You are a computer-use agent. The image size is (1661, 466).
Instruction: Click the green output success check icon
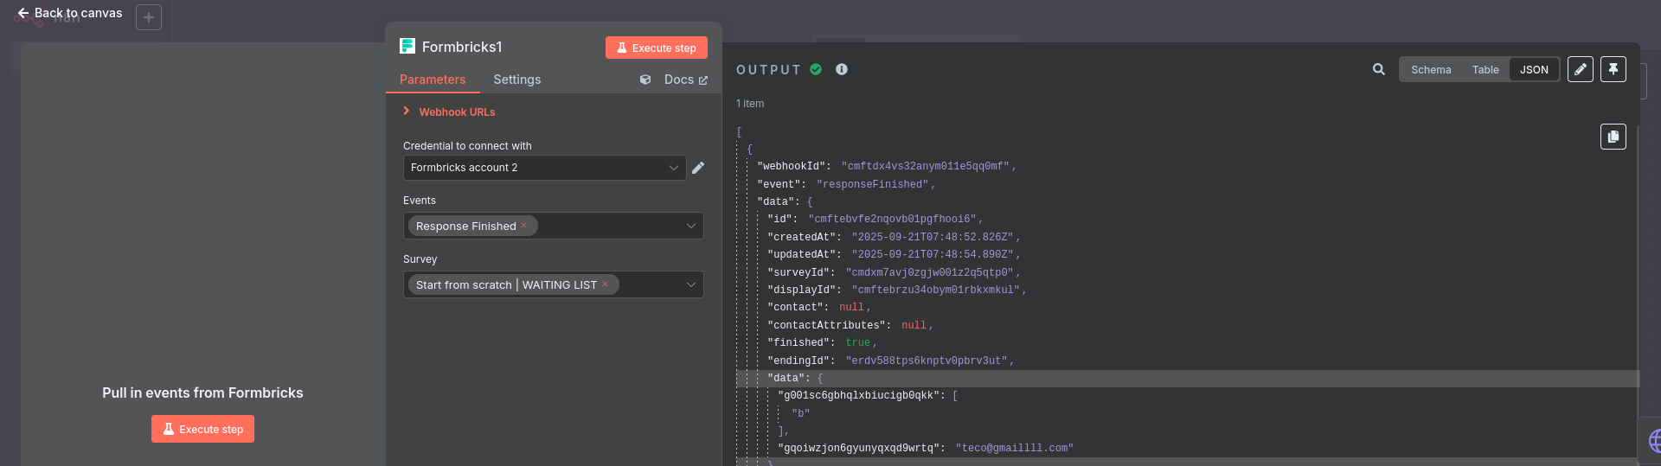[x=816, y=69]
